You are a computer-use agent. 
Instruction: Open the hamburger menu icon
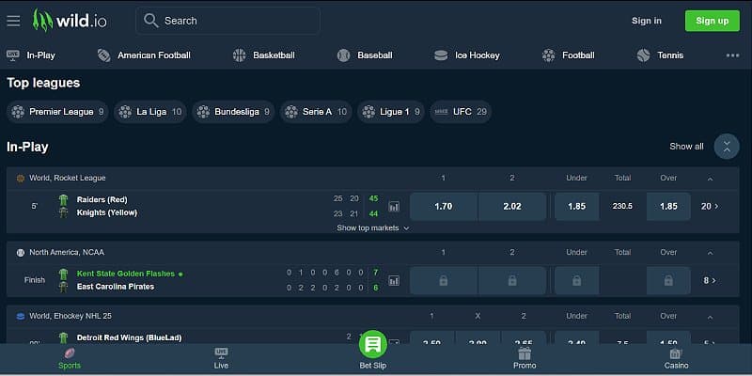13,21
